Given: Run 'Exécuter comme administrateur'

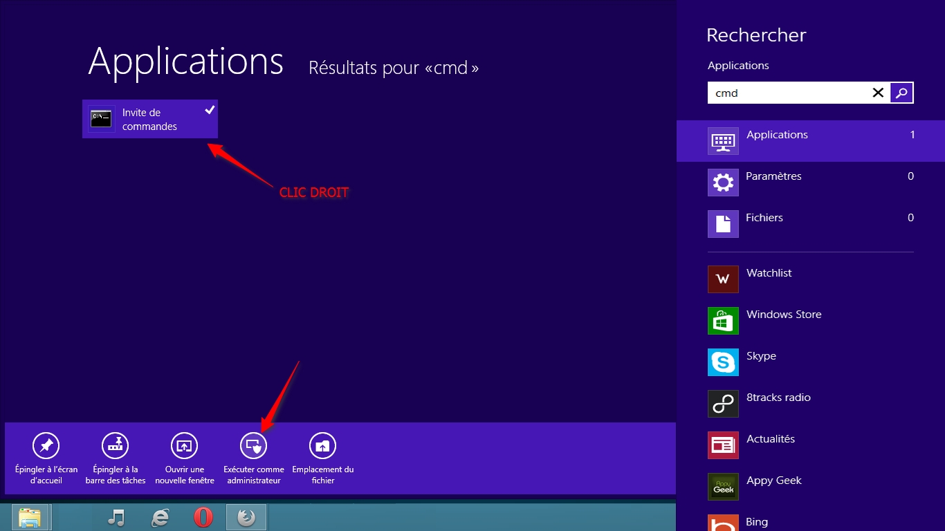Looking at the screenshot, I should pyautogui.click(x=254, y=446).
